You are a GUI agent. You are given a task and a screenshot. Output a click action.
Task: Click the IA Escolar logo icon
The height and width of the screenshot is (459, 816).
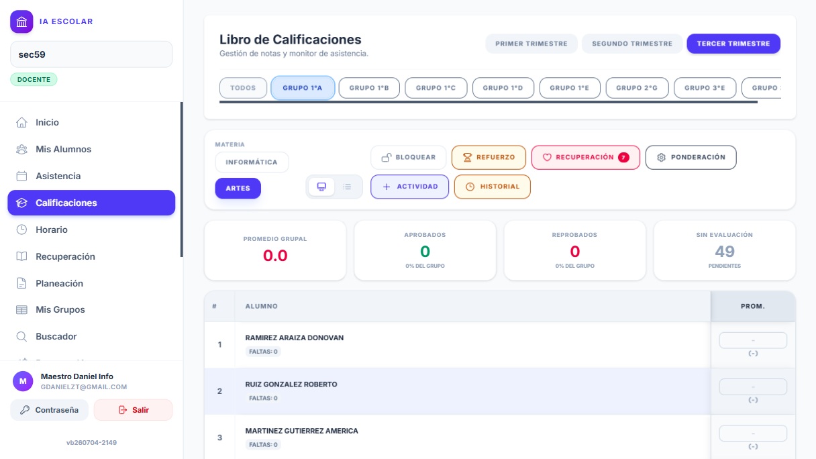21,21
